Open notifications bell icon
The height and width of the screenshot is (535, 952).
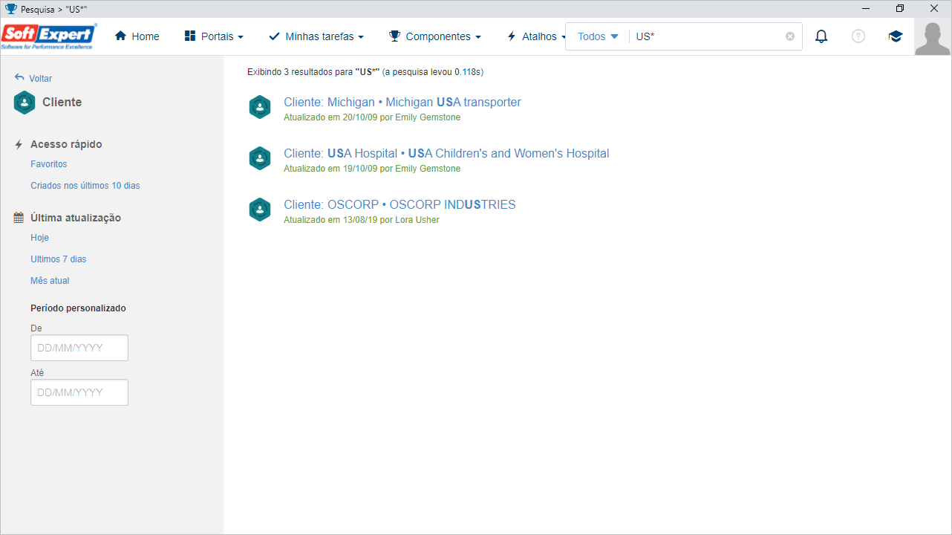tap(821, 36)
